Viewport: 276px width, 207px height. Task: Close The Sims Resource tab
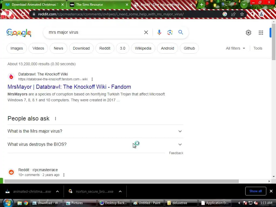click(127, 5)
